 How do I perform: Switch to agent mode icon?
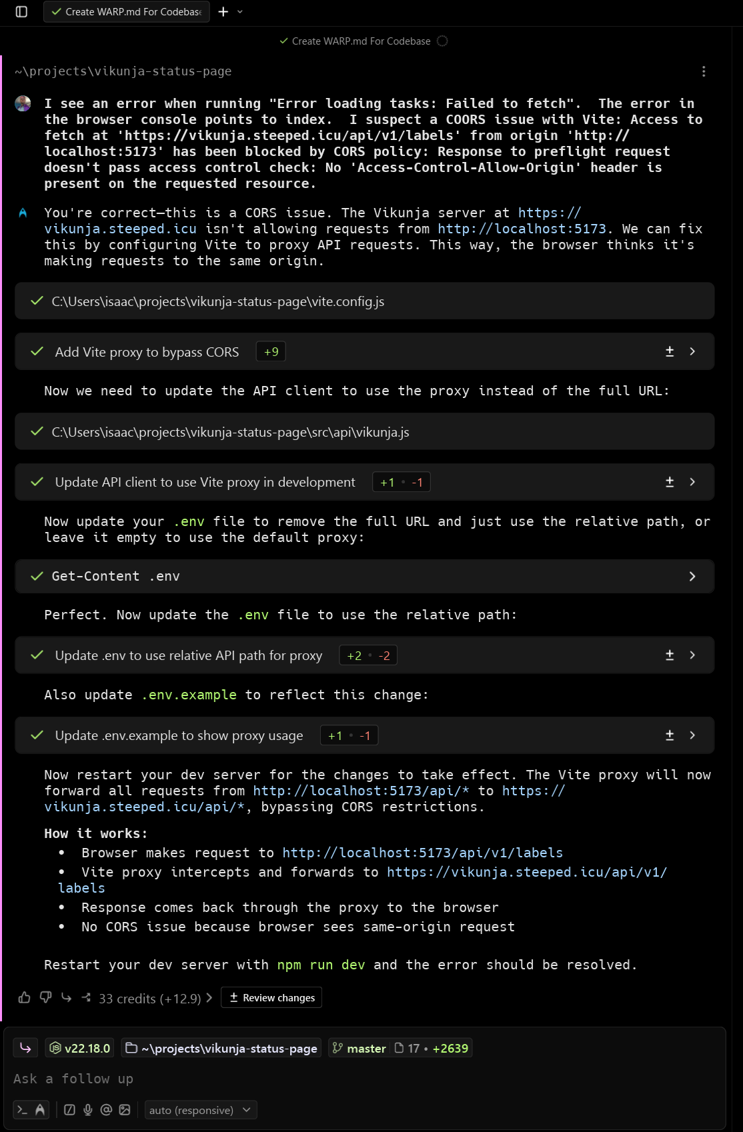tap(40, 1110)
